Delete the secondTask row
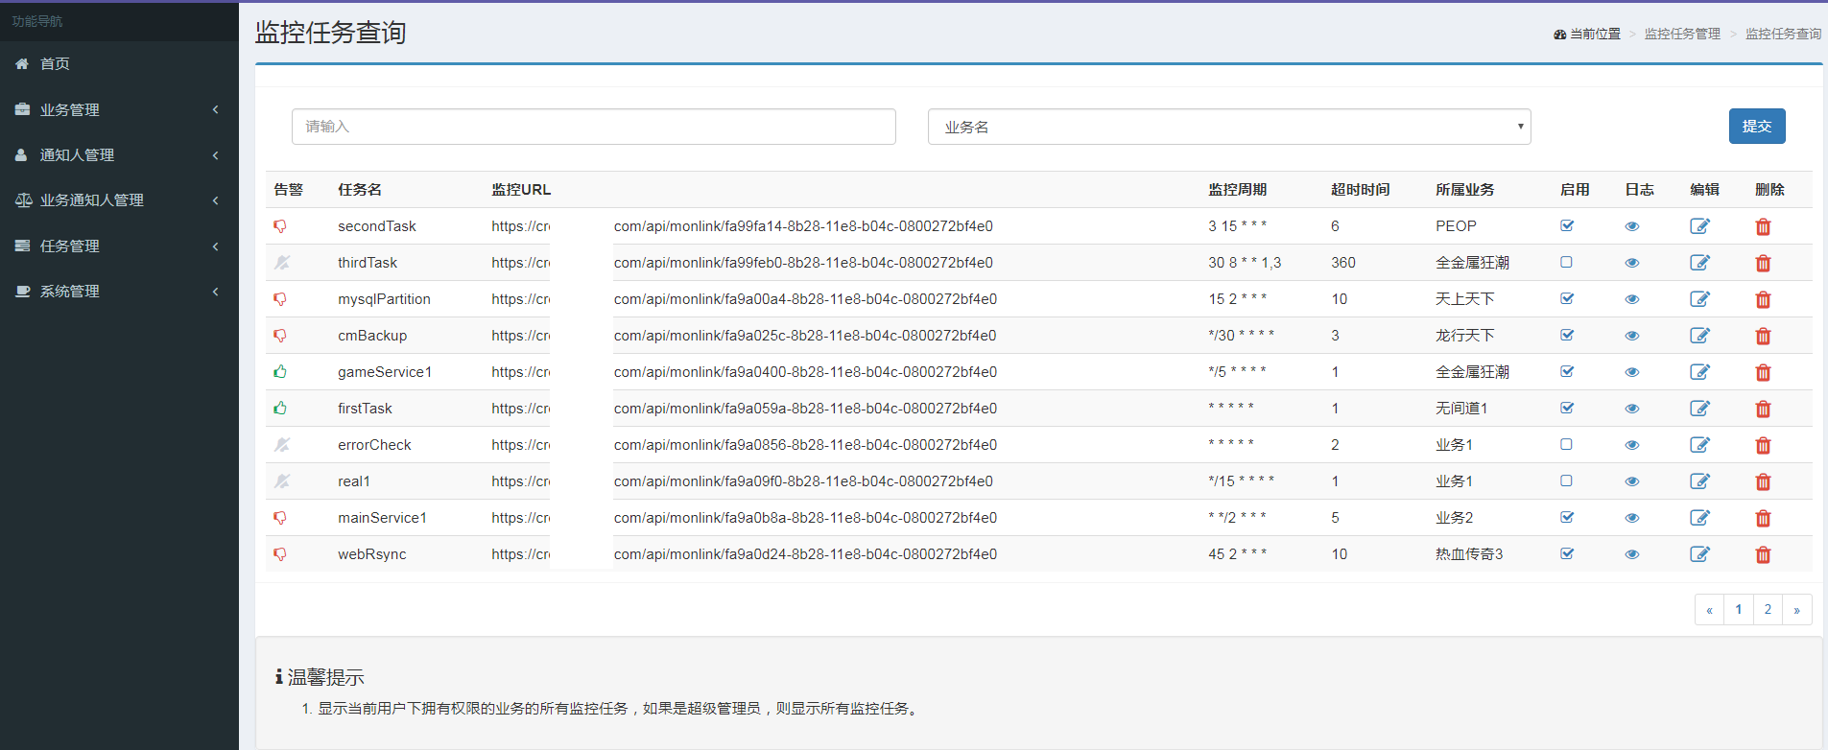 pos(1763,227)
